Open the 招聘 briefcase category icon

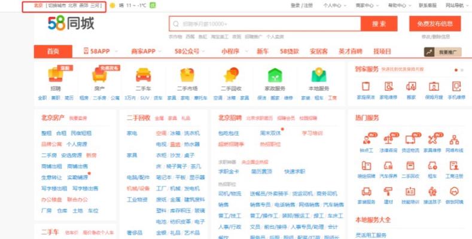56,75
